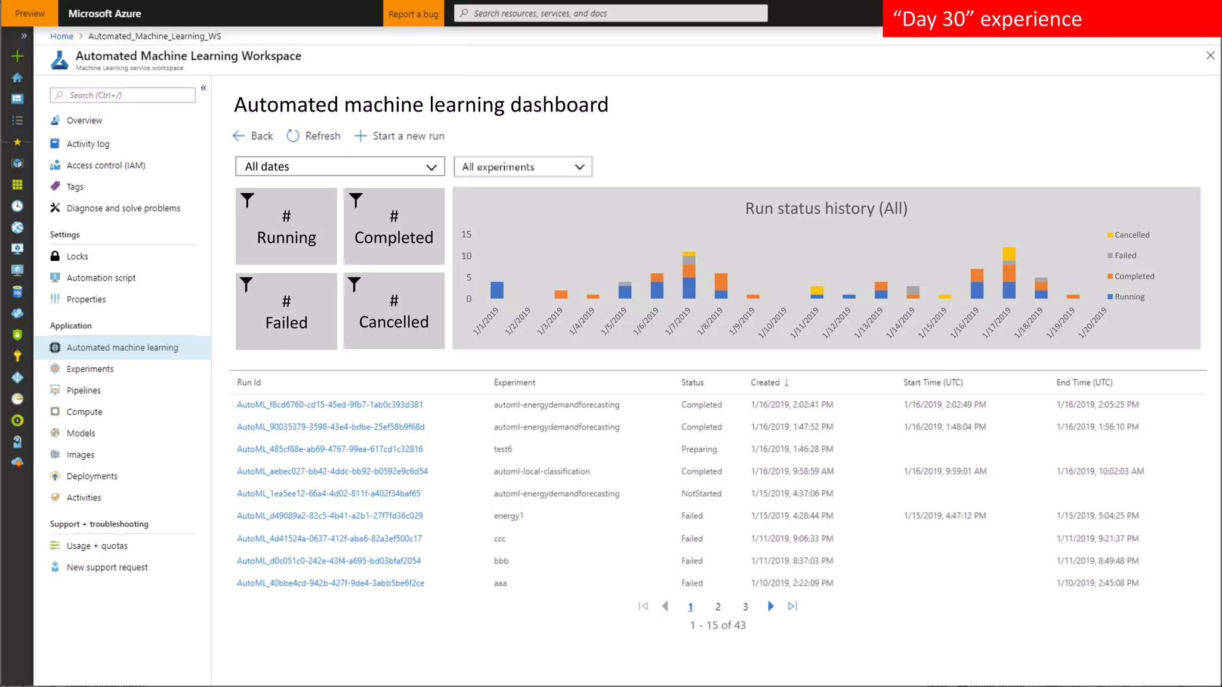Click the Experiments icon
The height and width of the screenshot is (687, 1222).
click(x=55, y=369)
